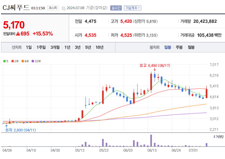Click the red up-triangle change icon
Viewport: 225px width, 159px height.
[18, 34]
